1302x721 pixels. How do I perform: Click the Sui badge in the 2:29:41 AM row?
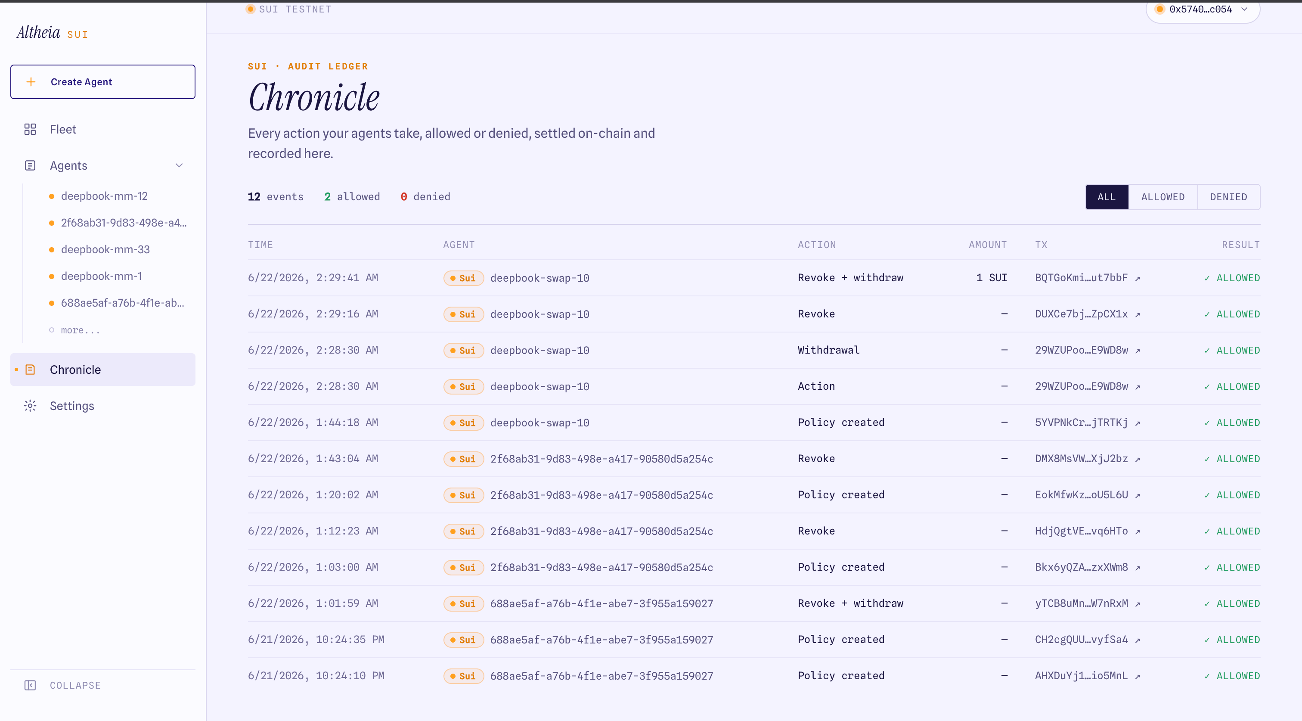463,278
